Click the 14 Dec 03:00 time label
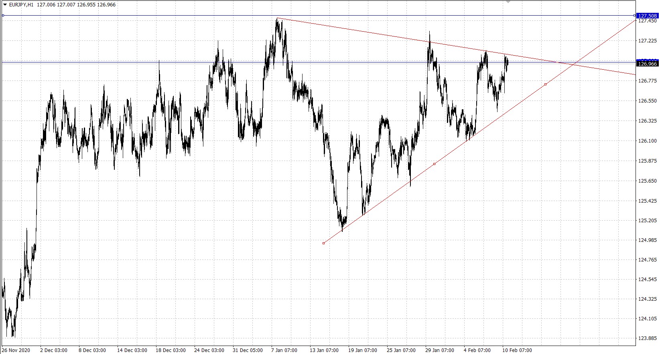Viewport: 660px width, 354px height. [132, 350]
